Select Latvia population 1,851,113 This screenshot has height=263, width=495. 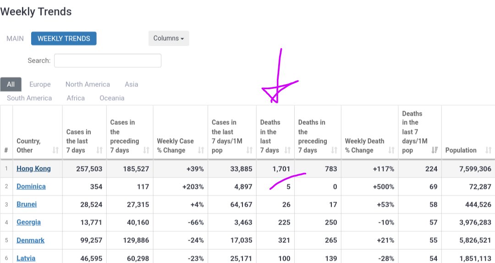[475, 258]
